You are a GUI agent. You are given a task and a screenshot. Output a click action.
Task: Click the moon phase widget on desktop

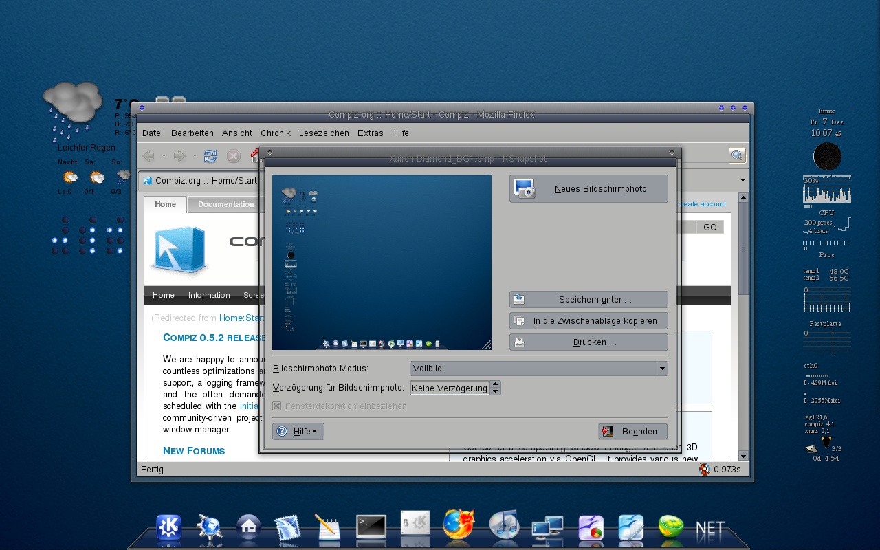pos(827,157)
